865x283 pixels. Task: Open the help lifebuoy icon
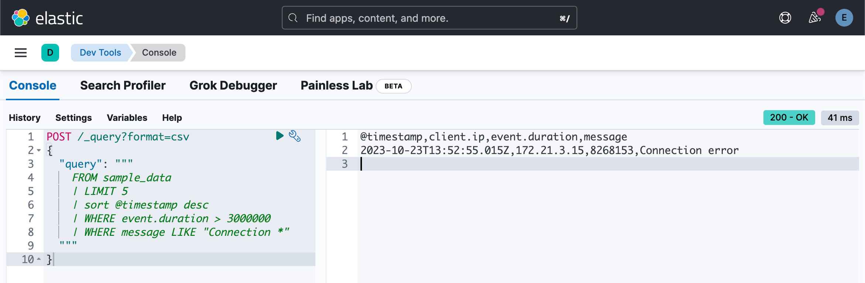785,18
